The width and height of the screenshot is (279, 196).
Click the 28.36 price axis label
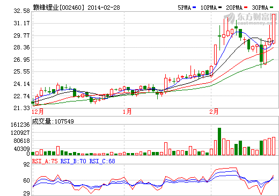click(21, 47)
